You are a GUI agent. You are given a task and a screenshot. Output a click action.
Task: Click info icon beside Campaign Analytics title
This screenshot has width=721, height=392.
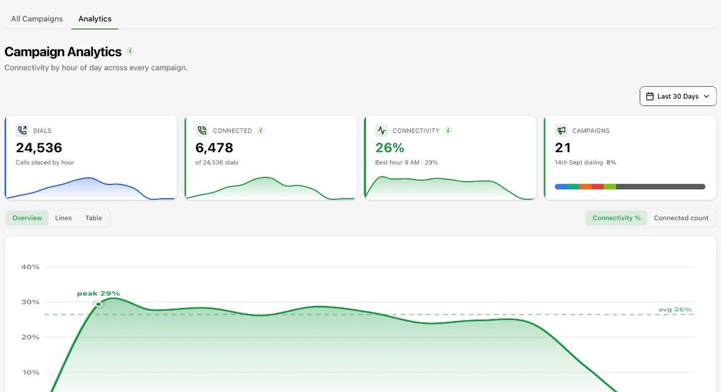[130, 51]
